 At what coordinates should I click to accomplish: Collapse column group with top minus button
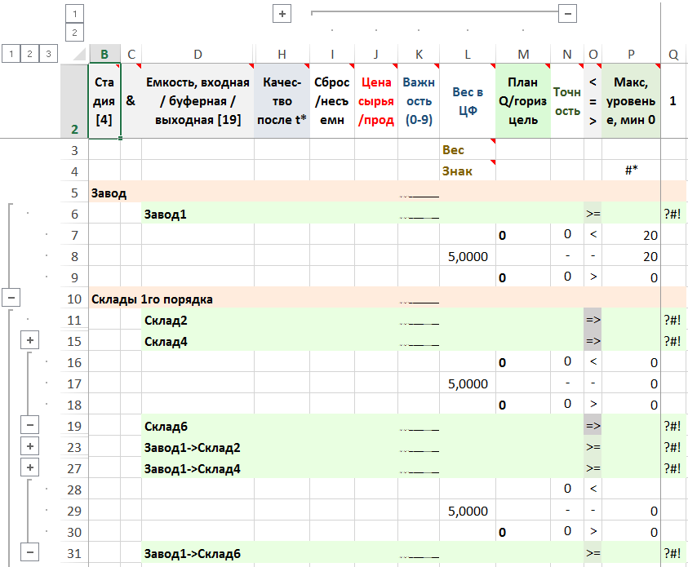click(568, 14)
